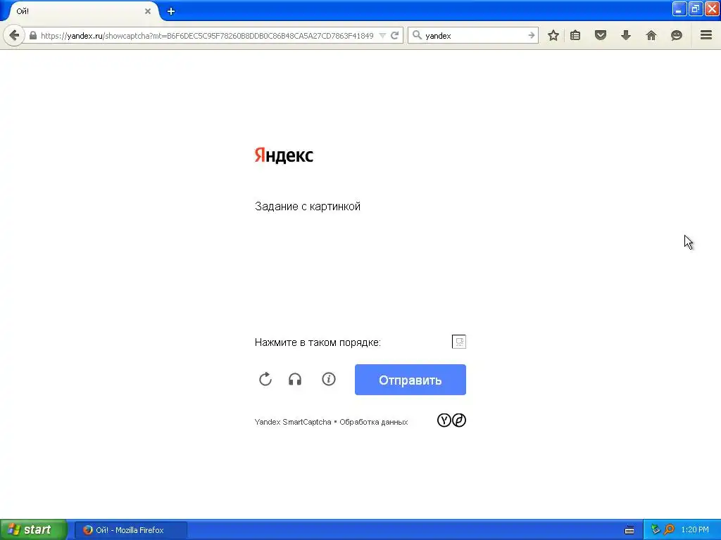The height and width of the screenshot is (540, 721).
Task: Click the circled leaf icon
Action: coord(459,420)
